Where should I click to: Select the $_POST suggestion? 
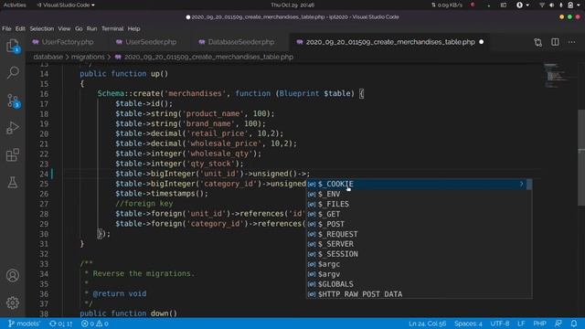[419, 224]
